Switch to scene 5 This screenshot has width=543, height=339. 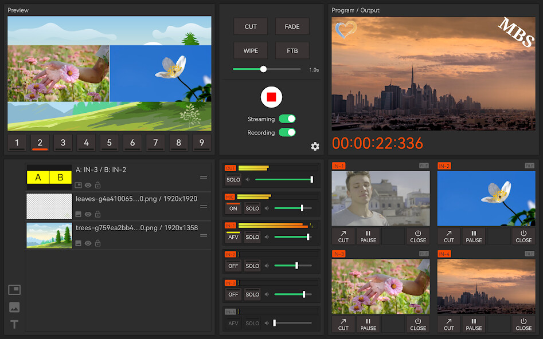point(109,143)
